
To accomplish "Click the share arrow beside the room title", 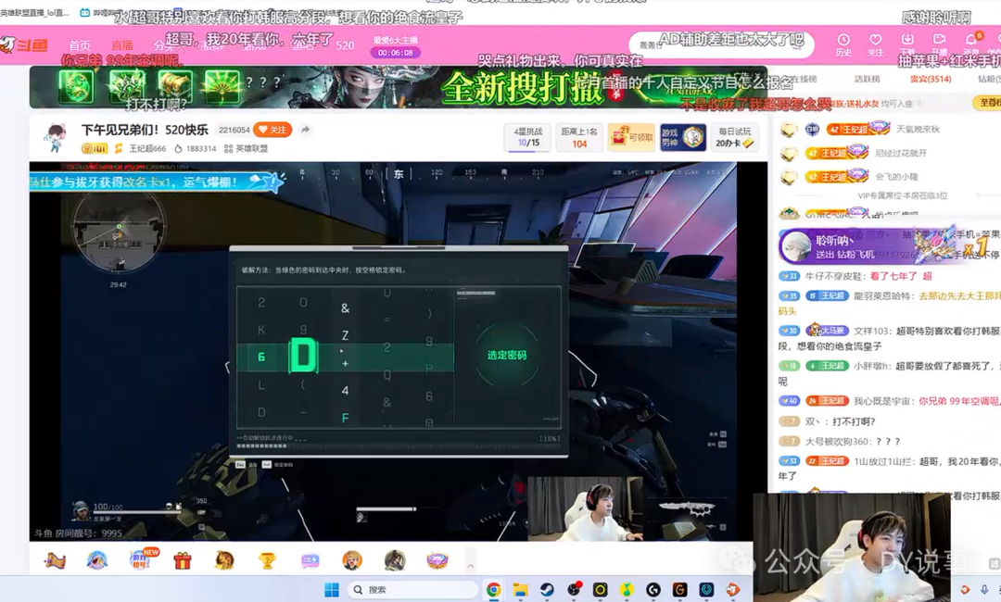I will click(x=305, y=130).
